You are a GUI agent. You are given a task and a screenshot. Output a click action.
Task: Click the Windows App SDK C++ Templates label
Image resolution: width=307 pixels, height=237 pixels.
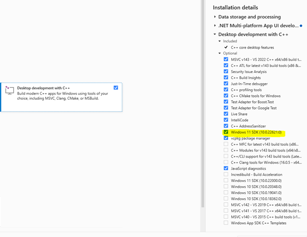pos(259,223)
